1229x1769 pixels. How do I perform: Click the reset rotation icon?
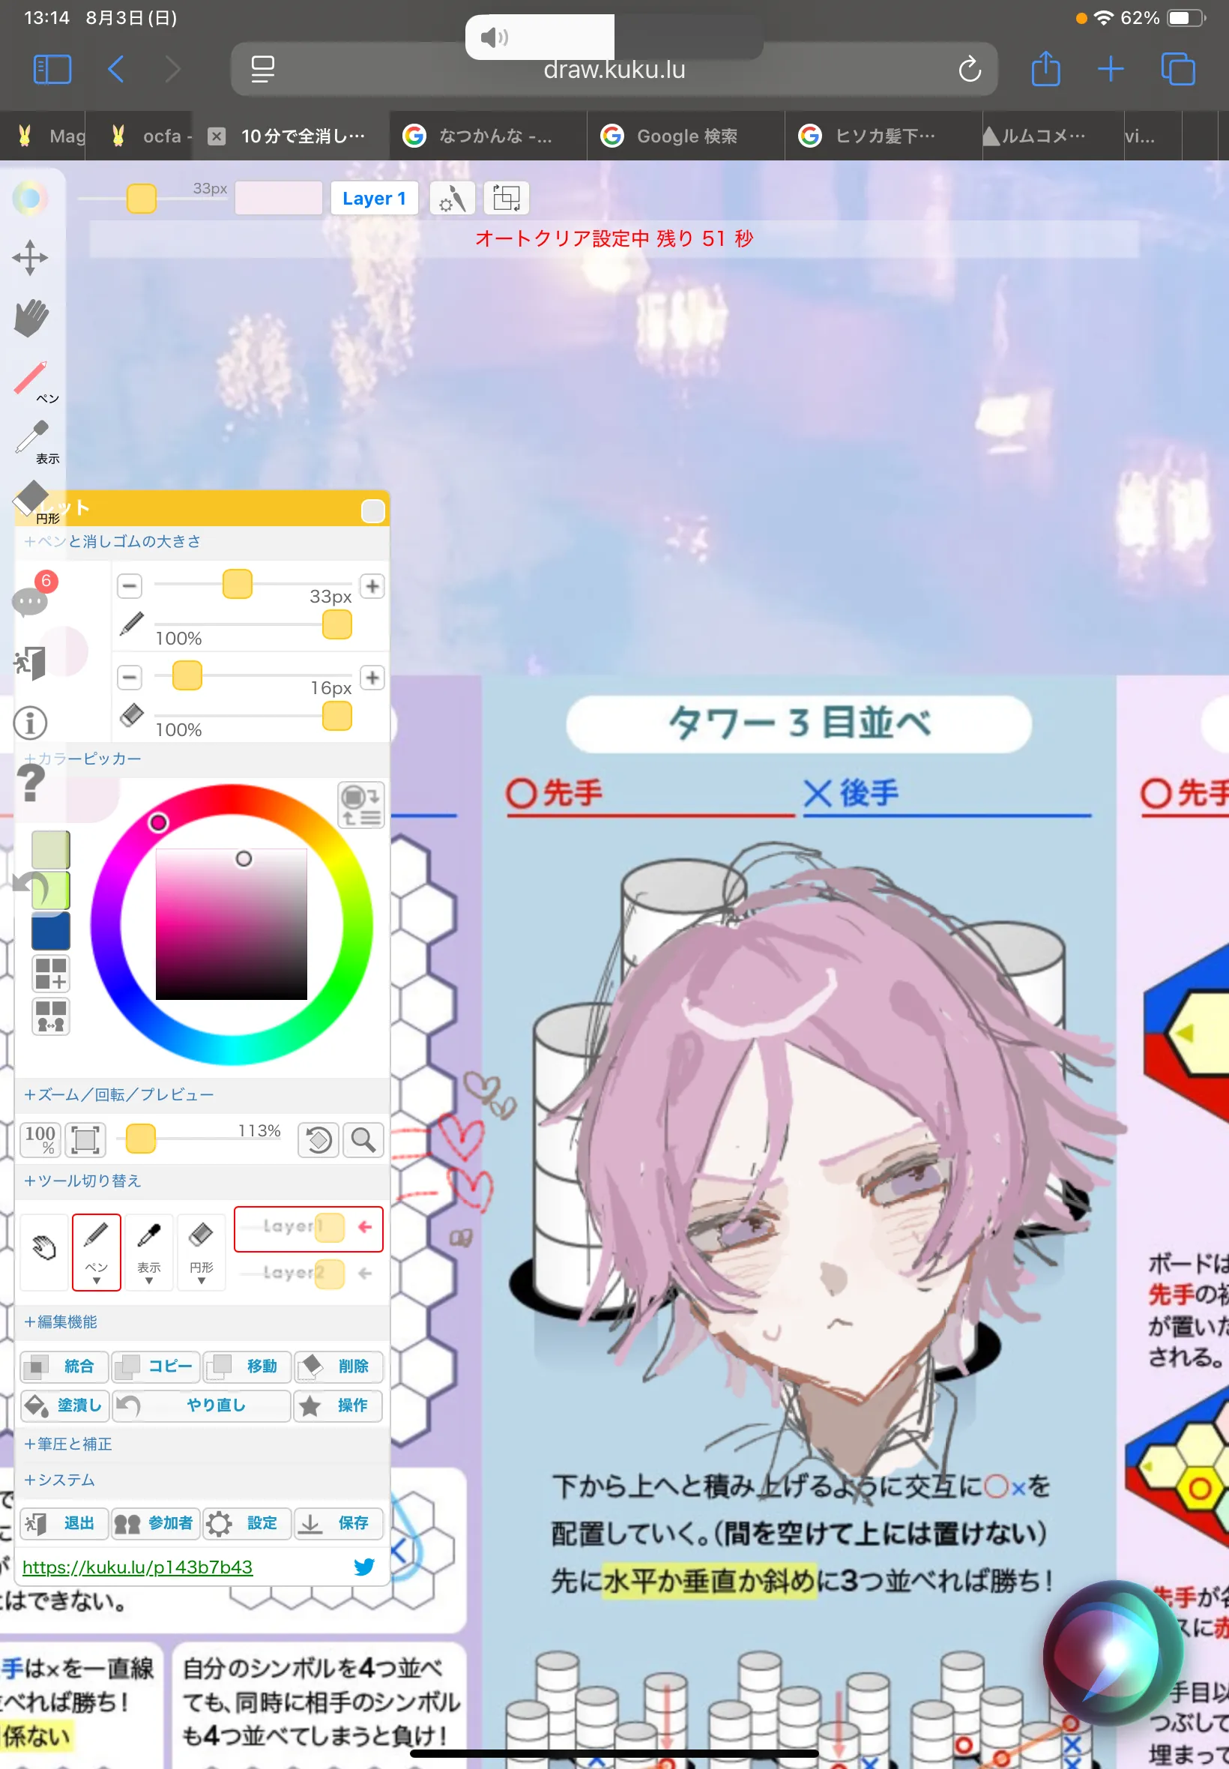pos(318,1139)
